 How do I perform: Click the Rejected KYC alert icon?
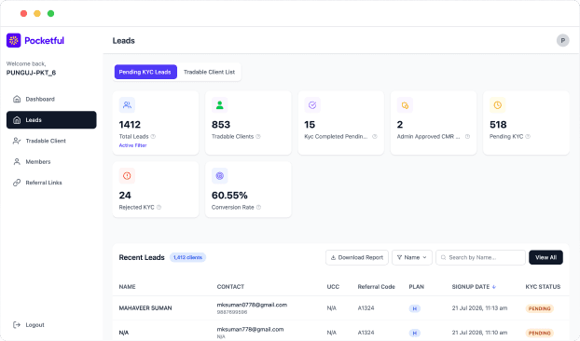tap(127, 176)
